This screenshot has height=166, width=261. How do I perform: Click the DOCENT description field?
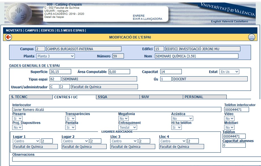click(210, 79)
